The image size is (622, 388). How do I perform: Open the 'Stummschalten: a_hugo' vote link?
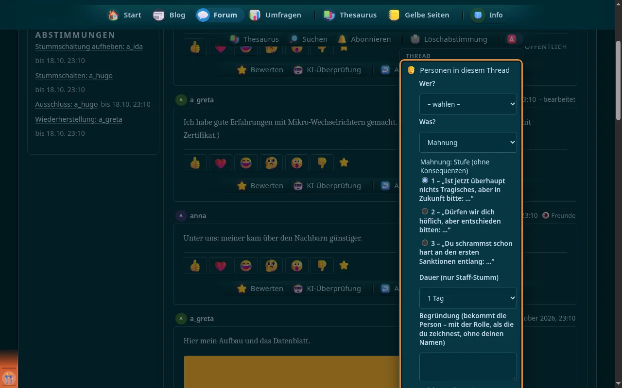pos(74,76)
